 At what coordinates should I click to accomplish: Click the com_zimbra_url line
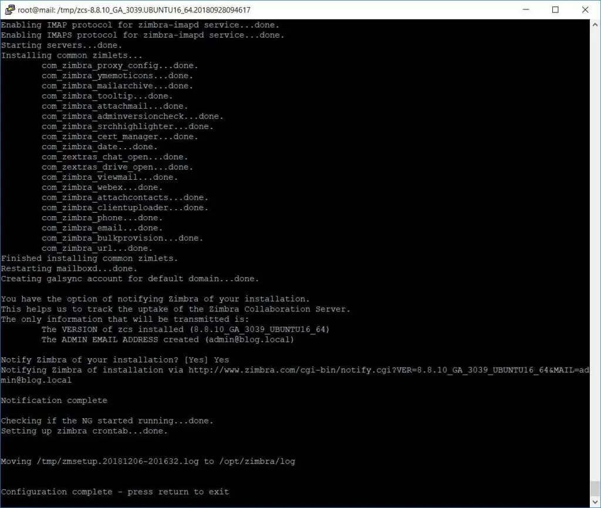97,248
